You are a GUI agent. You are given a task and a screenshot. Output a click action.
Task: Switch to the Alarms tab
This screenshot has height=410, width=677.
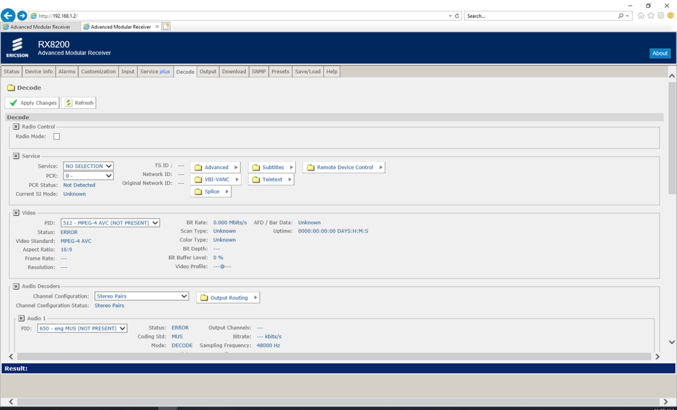[x=67, y=72]
